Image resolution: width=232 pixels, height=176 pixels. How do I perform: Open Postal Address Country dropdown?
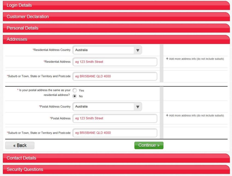click(x=107, y=107)
